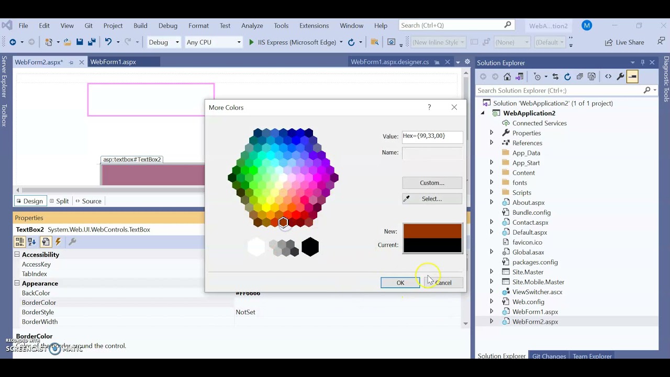Click the Hex value input field
The height and width of the screenshot is (377, 670).
pos(432,136)
